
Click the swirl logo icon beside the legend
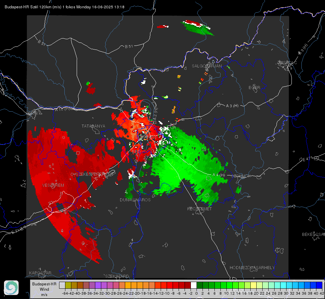coord(11,288)
